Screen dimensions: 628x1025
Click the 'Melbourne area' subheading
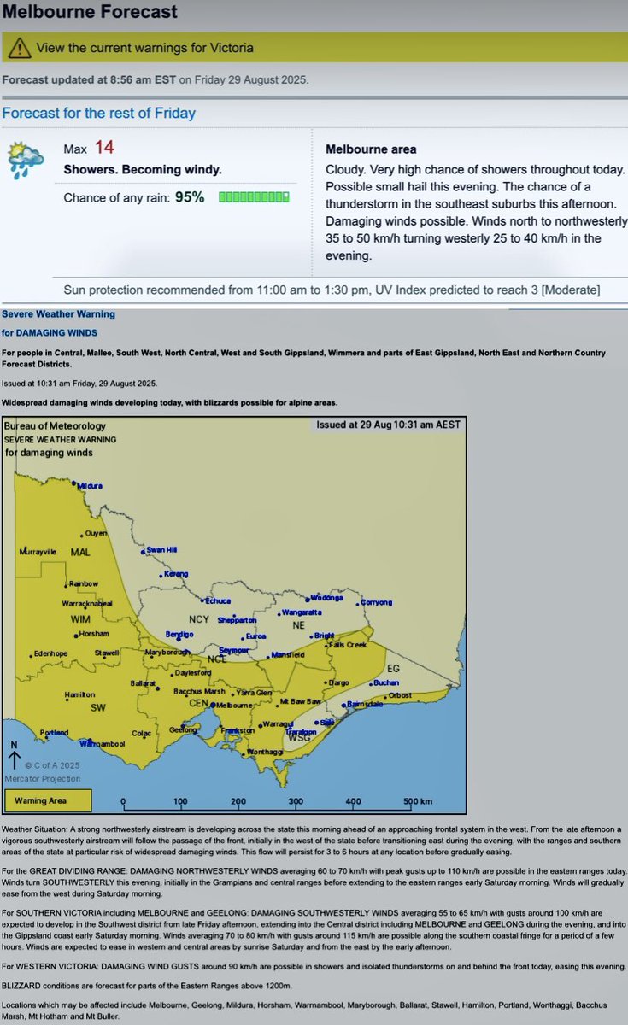tap(372, 149)
